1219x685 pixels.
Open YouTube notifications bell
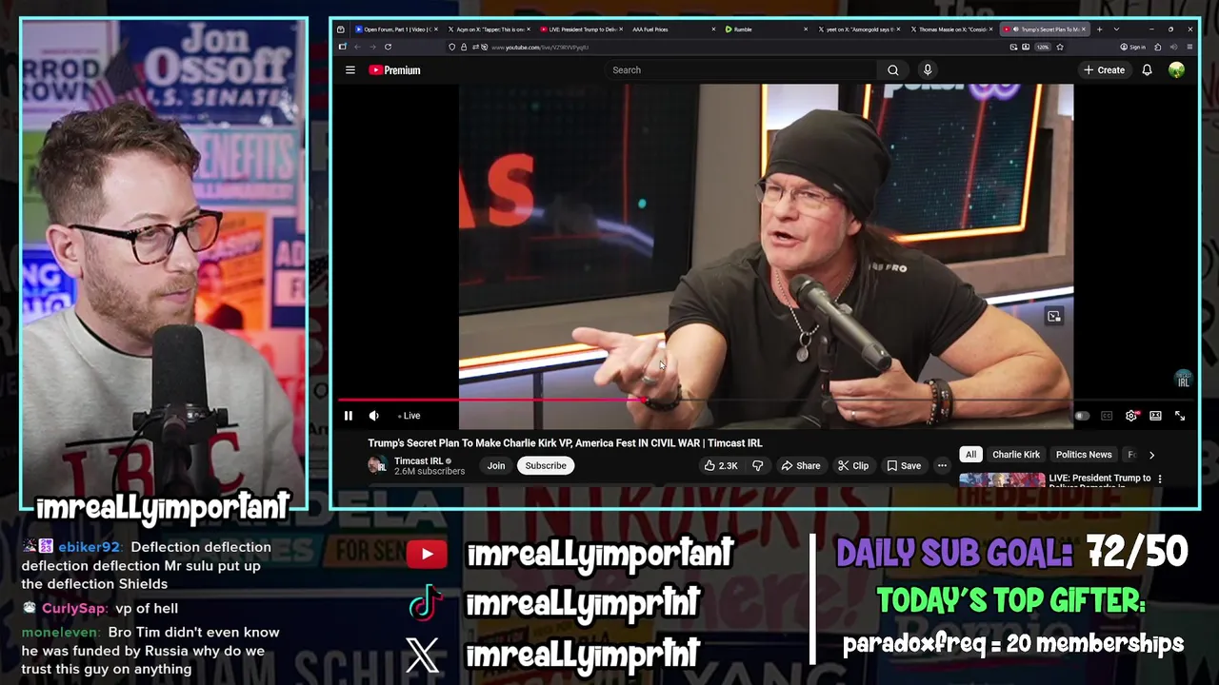click(x=1147, y=69)
